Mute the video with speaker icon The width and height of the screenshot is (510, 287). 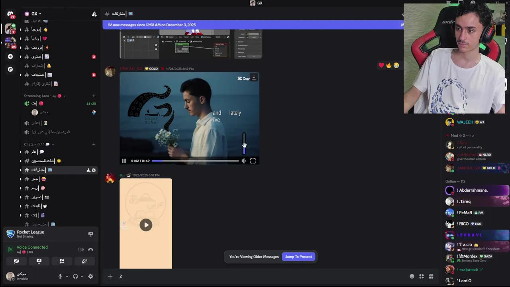point(244,161)
